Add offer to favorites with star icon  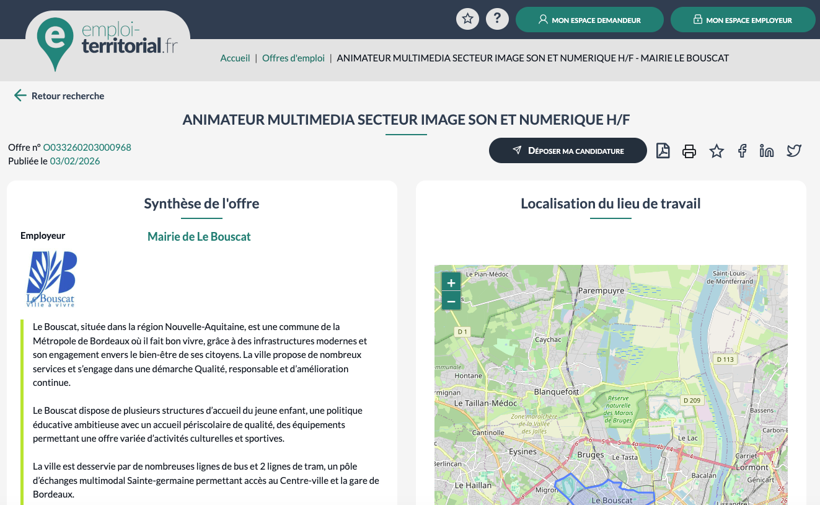pos(716,151)
